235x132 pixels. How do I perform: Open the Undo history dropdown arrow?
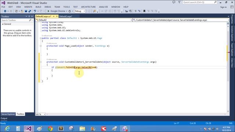[38, 11]
